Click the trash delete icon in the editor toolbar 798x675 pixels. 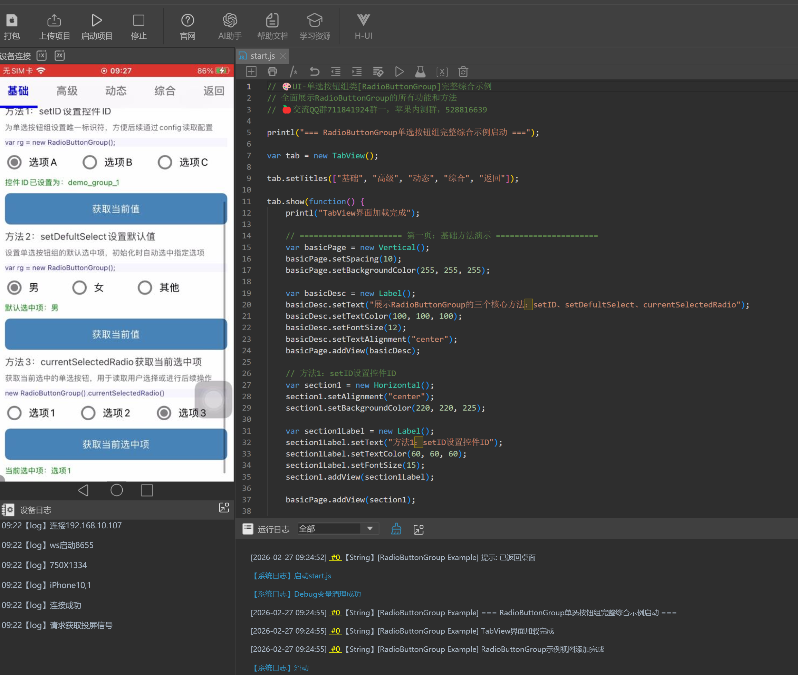463,71
